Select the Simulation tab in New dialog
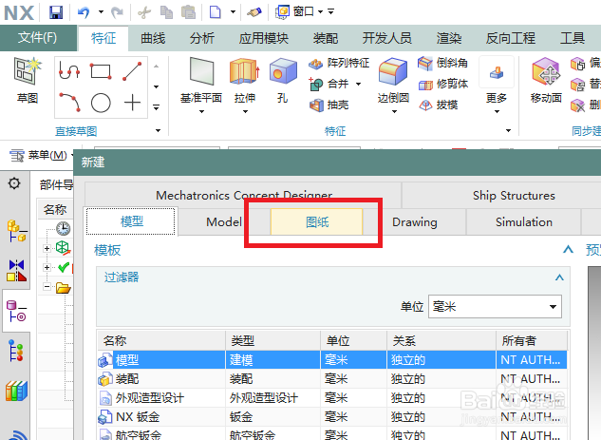 [x=523, y=222]
